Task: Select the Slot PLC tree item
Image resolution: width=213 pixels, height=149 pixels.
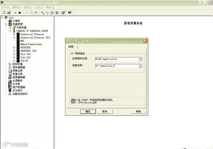Action: coord(25,54)
